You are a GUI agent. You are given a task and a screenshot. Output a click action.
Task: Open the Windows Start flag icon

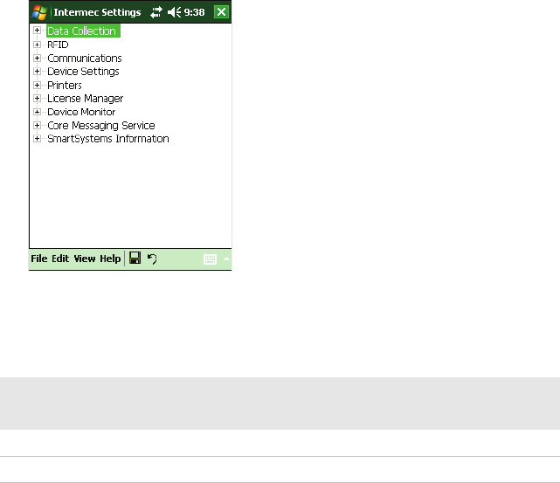click(39, 12)
